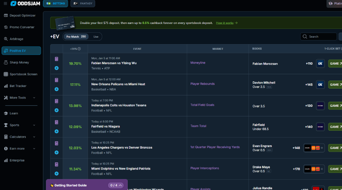Add Chargers vs Broncos bet with plus icon
The width and height of the screenshot is (342, 190).
[x=57, y=152]
